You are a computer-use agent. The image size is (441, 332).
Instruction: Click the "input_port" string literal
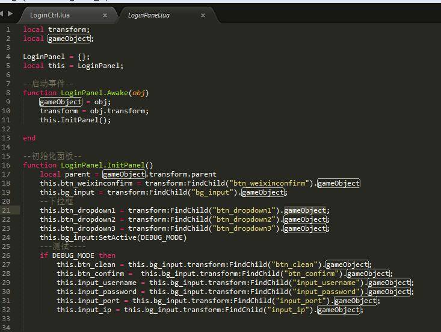(301, 301)
